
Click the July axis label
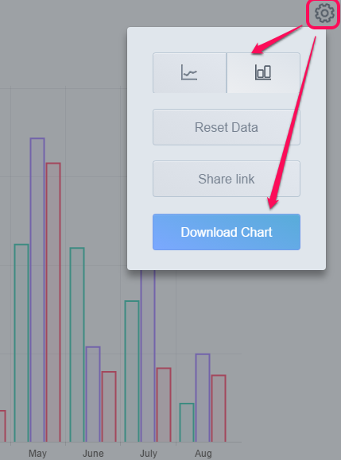148,454
